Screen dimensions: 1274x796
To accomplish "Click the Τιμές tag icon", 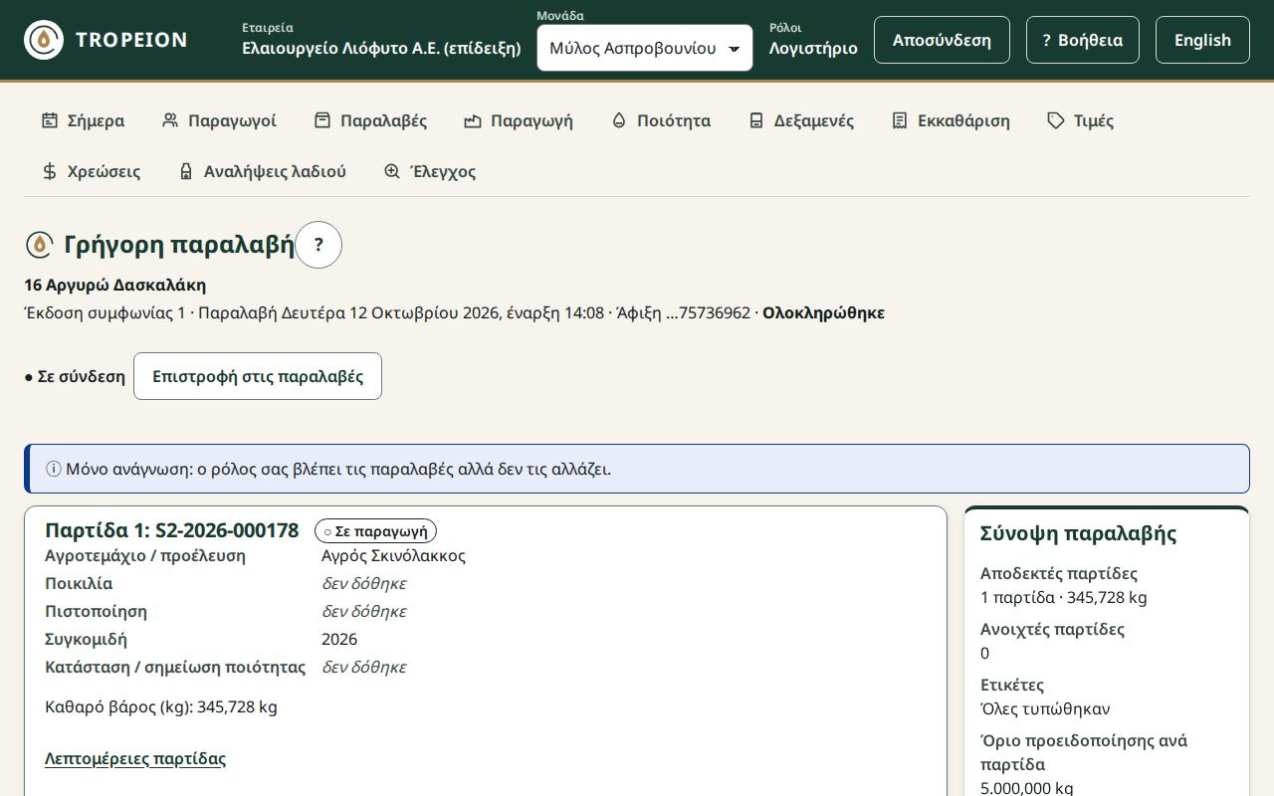I will pos(1056,120).
